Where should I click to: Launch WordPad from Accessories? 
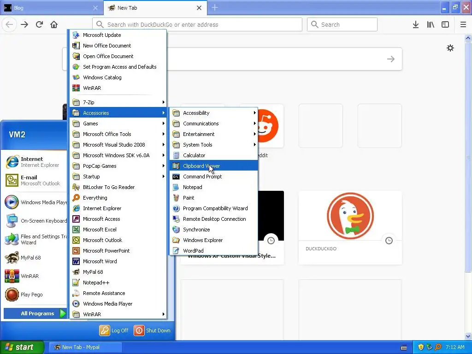tap(214, 250)
